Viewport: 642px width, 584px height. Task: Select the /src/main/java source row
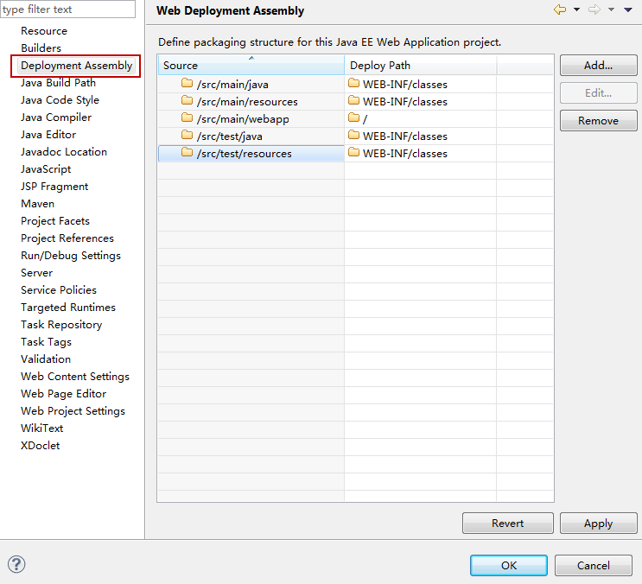click(251, 84)
